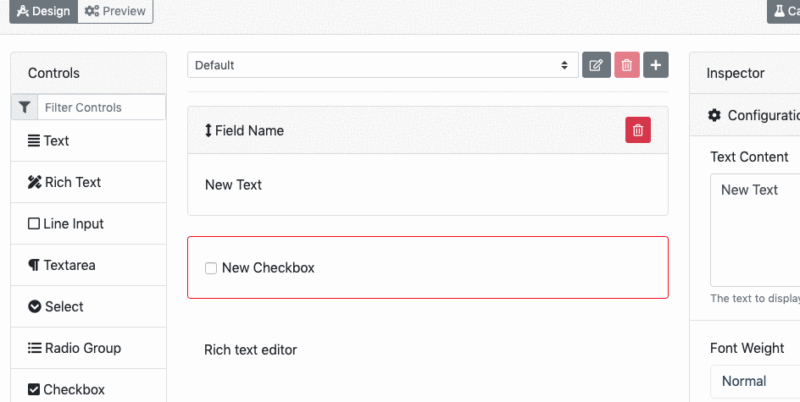Click the Select chevron circle icon
This screenshot has height=402, width=800.
pyautogui.click(x=35, y=306)
